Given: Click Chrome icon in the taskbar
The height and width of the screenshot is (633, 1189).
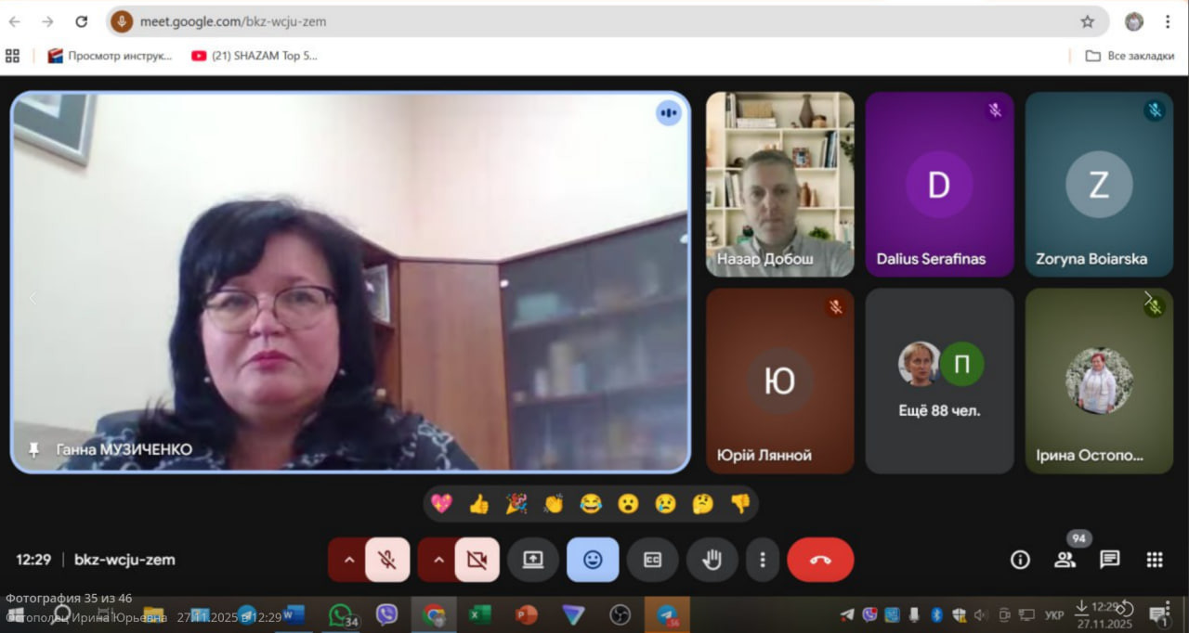Looking at the screenshot, I should coord(434,614).
